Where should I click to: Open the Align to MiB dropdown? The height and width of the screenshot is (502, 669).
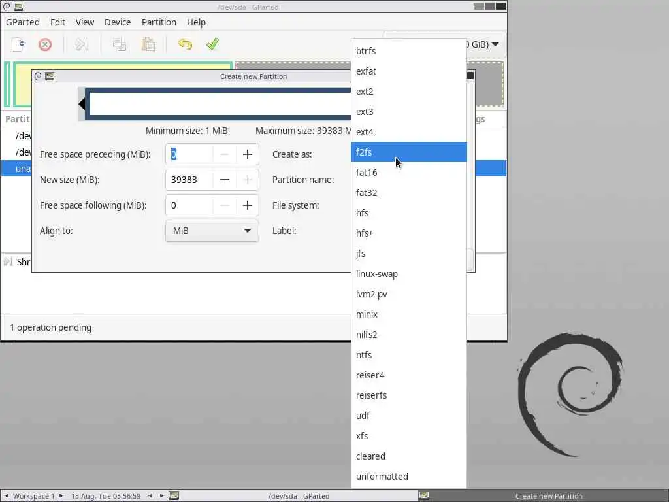pyautogui.click(x=212, y=231)
